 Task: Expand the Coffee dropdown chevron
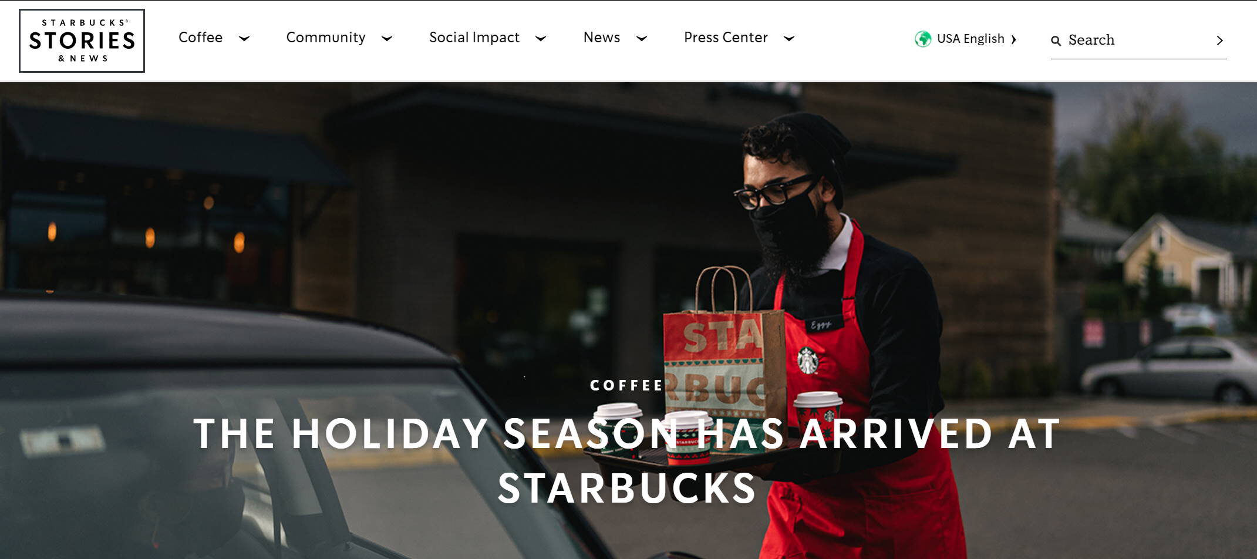click(244, 39)
